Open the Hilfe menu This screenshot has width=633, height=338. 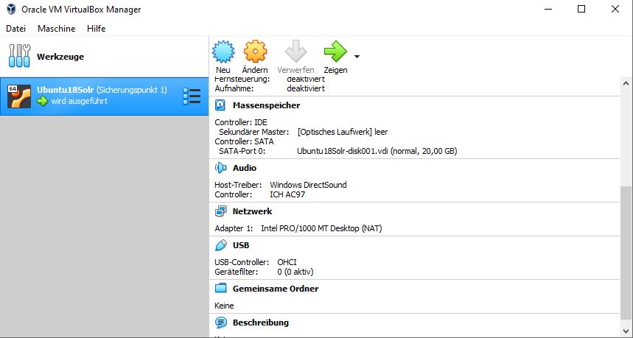pyautogui.click(x=96, y=29)
